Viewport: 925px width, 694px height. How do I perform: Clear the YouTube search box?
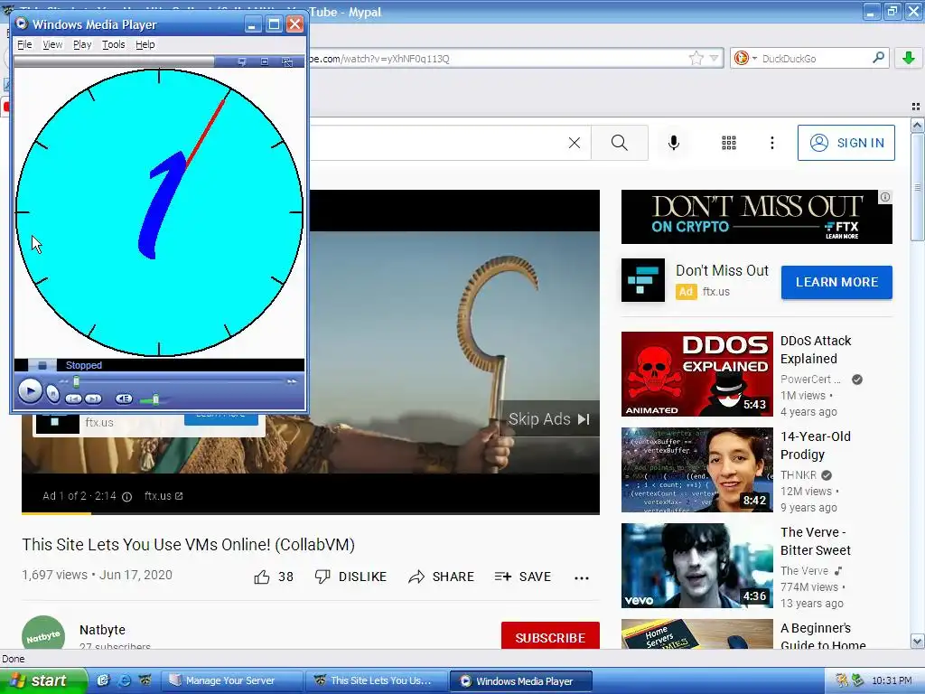[x=574, y=143]
